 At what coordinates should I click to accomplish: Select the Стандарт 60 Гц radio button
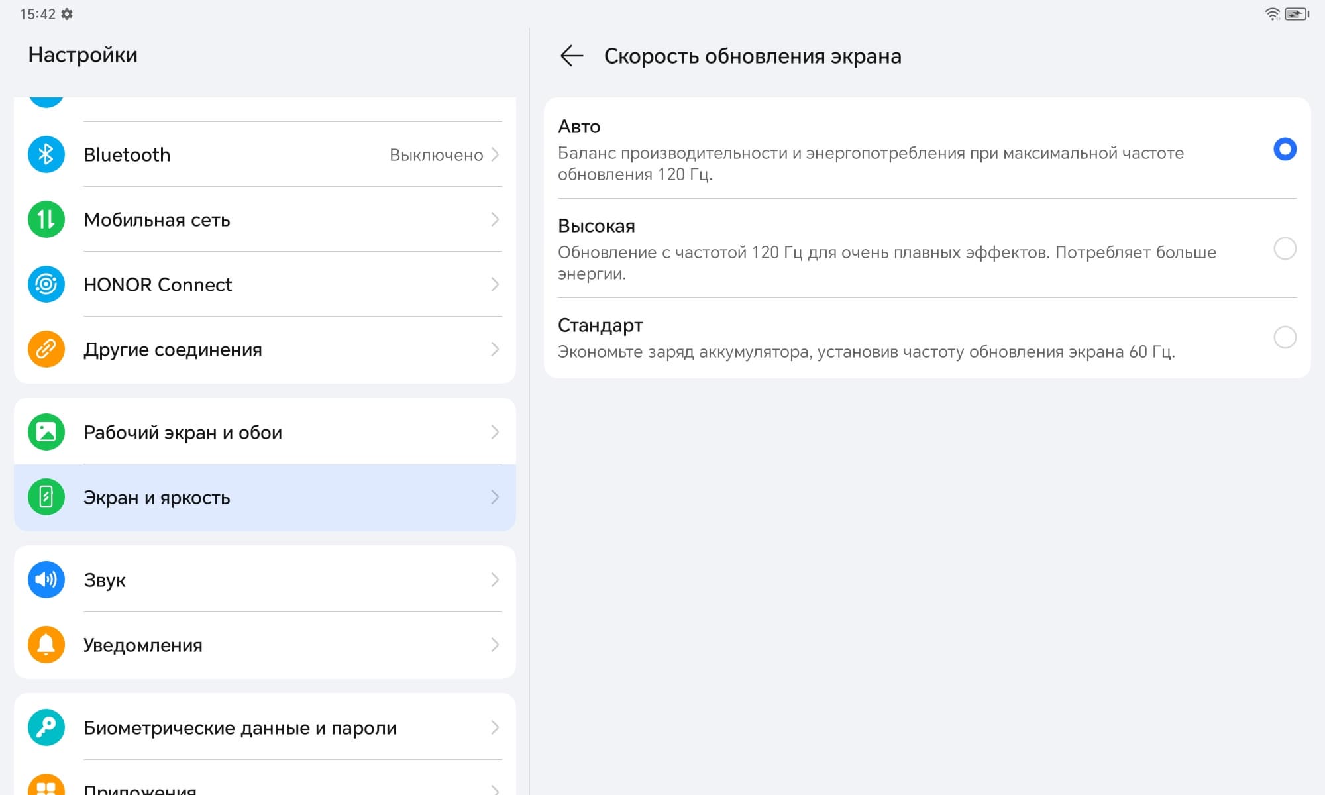click(x=1285, y=337)
